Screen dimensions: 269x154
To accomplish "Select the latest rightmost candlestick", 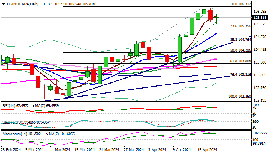I will pos(217,18).
